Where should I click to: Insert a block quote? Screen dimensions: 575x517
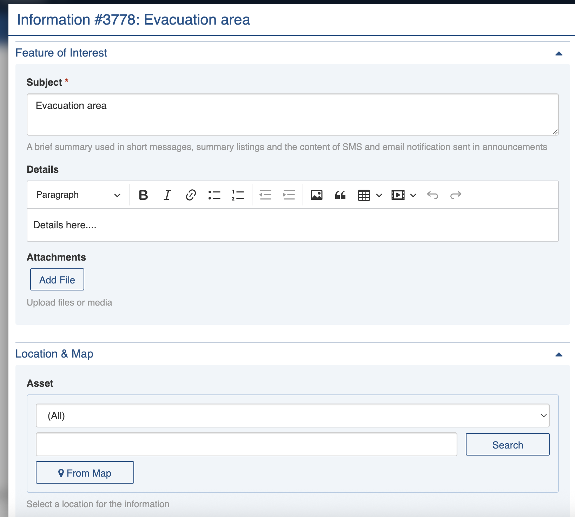[x=340, y=195]
